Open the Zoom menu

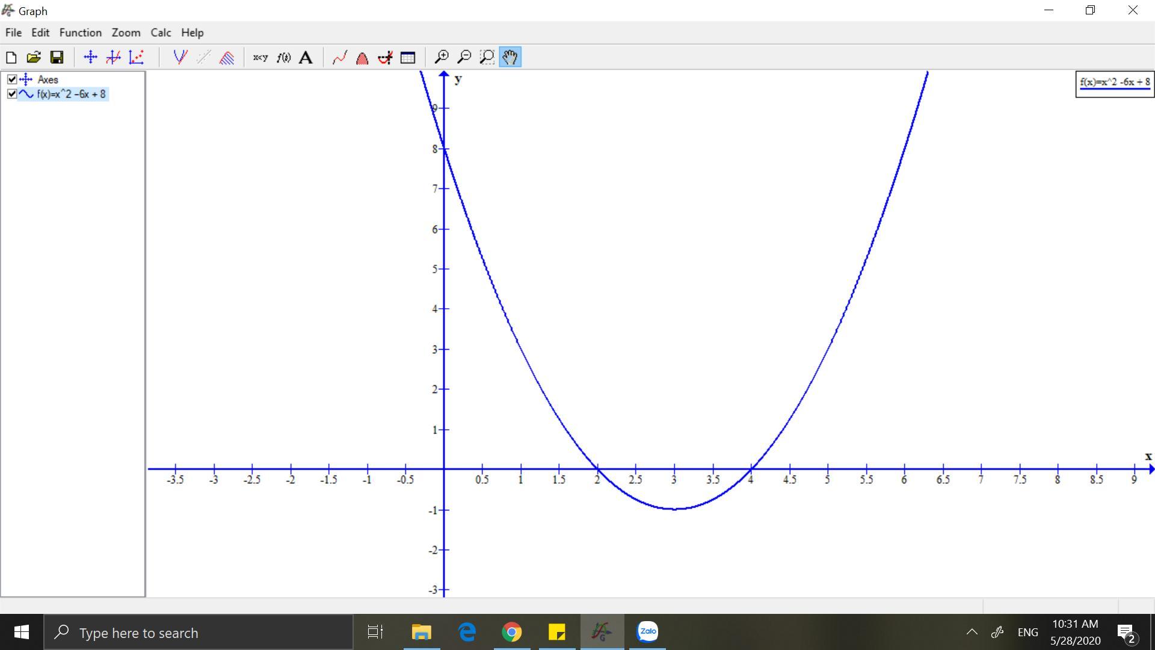pyautogui.click(x=126, y=32)
